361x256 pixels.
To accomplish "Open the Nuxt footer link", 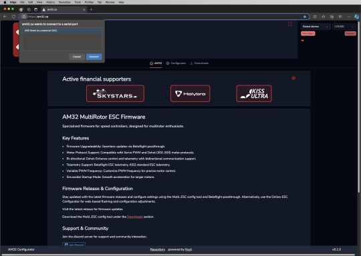I will pyautogui.click(x=189, y=249).
